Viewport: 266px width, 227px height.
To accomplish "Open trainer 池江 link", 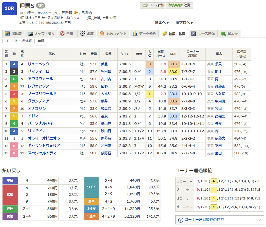I will click(x=218, y=72).
